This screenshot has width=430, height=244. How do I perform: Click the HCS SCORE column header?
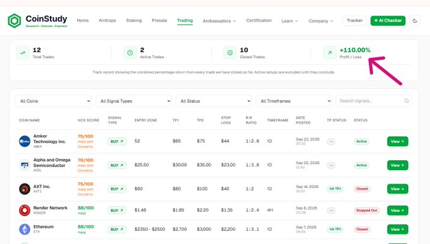(x=89, y=120)
